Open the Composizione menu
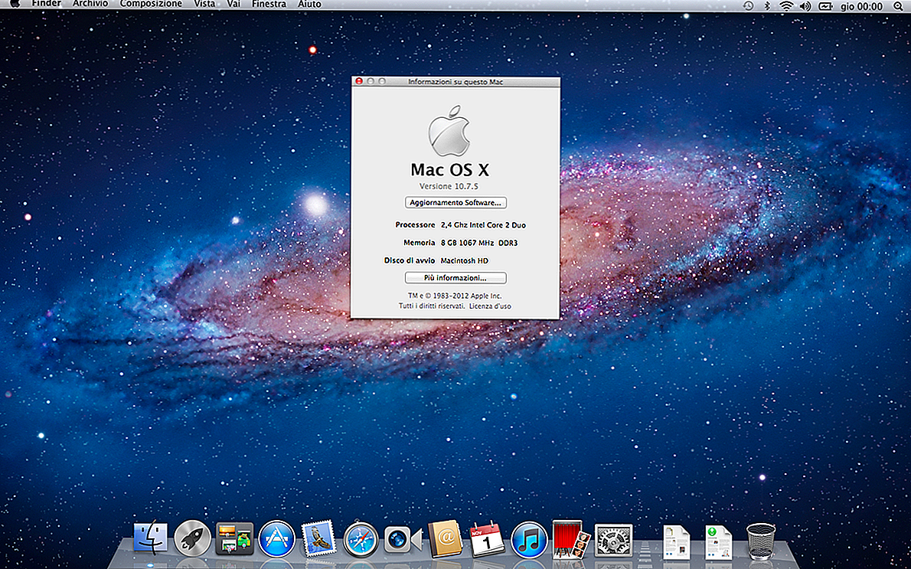Screen dimensions: 911x569 [151, 4]
